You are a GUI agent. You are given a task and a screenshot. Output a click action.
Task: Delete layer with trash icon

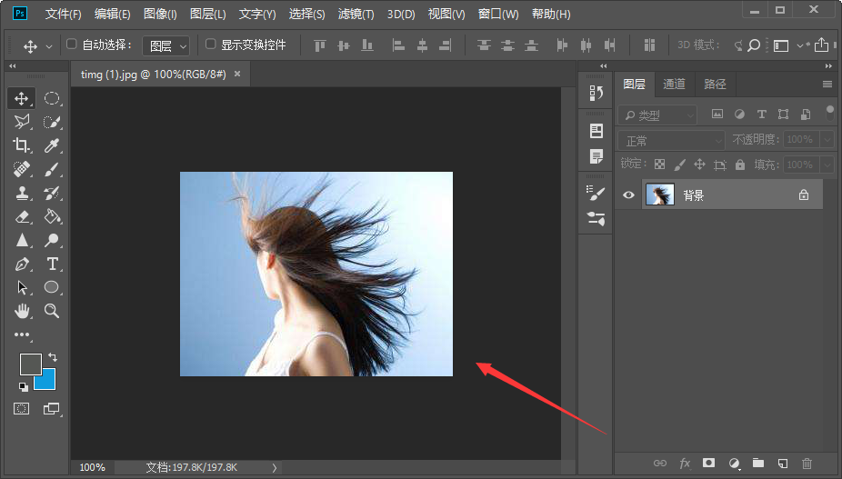807,463
